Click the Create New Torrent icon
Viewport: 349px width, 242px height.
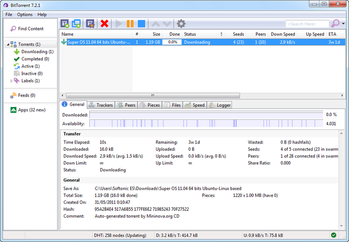(90, 23)
